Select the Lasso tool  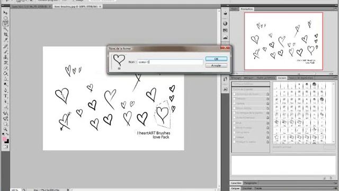(5, 23)
